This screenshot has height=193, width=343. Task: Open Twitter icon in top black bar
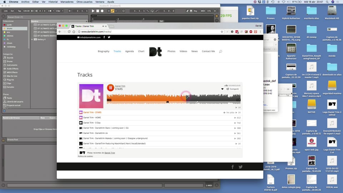tap(109, 37)
